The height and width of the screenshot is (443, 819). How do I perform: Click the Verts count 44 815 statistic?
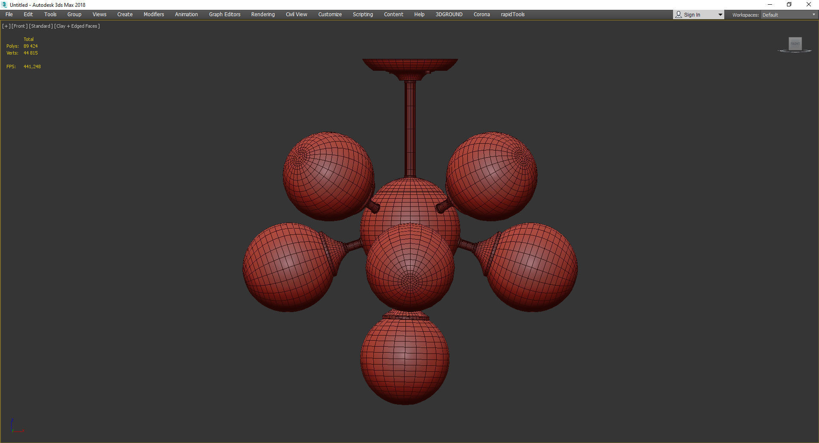coord(31,53)
